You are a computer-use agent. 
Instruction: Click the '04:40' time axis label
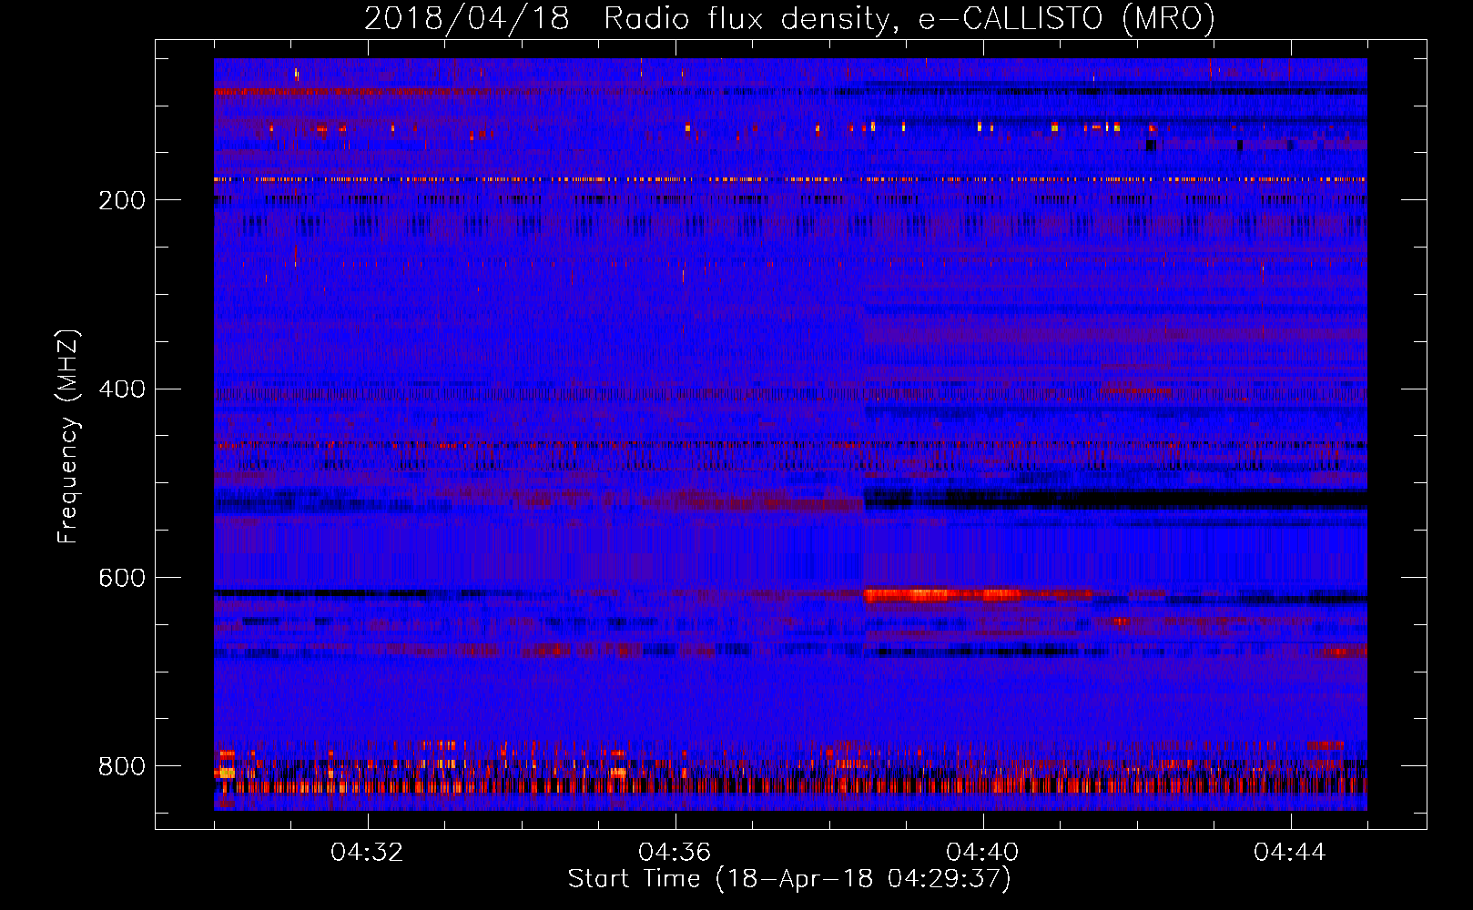click(x=982, y=853)
